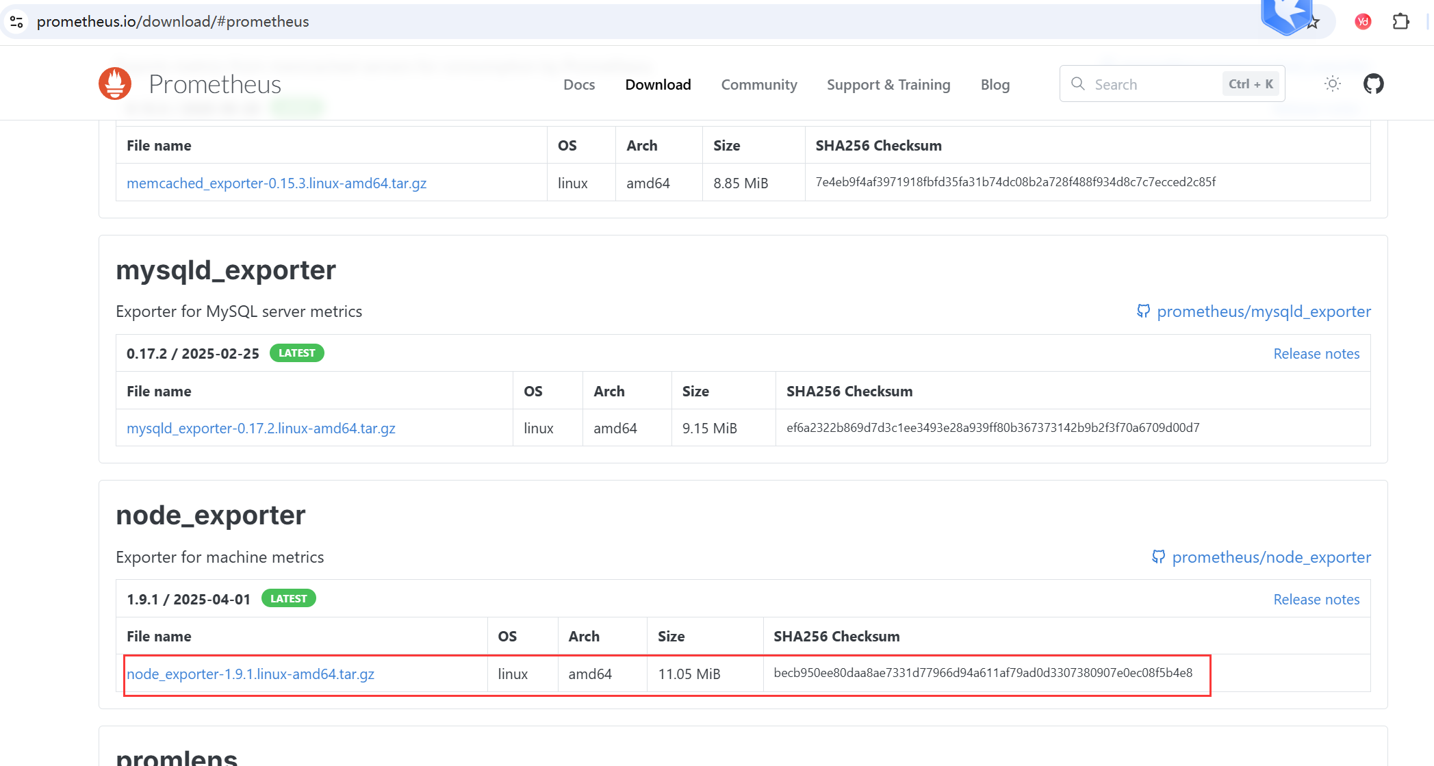Click the red Yd extension icon
This screenshot has width=1434, height=766.
1362,22
